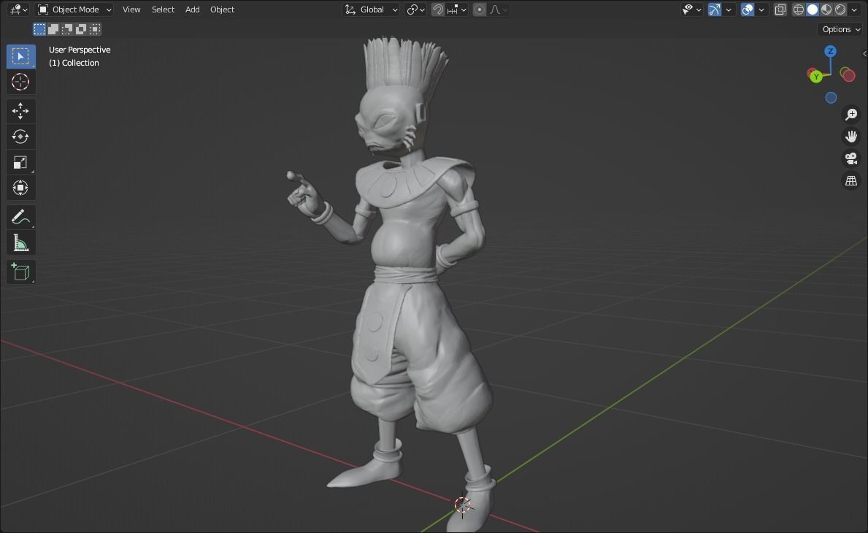Toggle X-ray mode
This screenshot has height=533, width=868.
[x=780, y=9]
